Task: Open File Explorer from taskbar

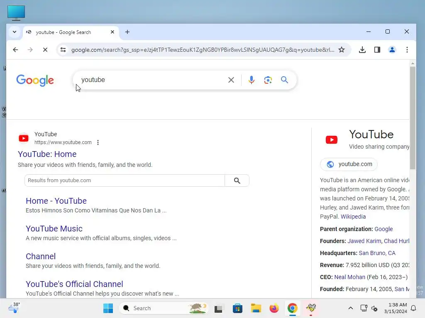Action: pyautogui.click(x=256, y=308)
